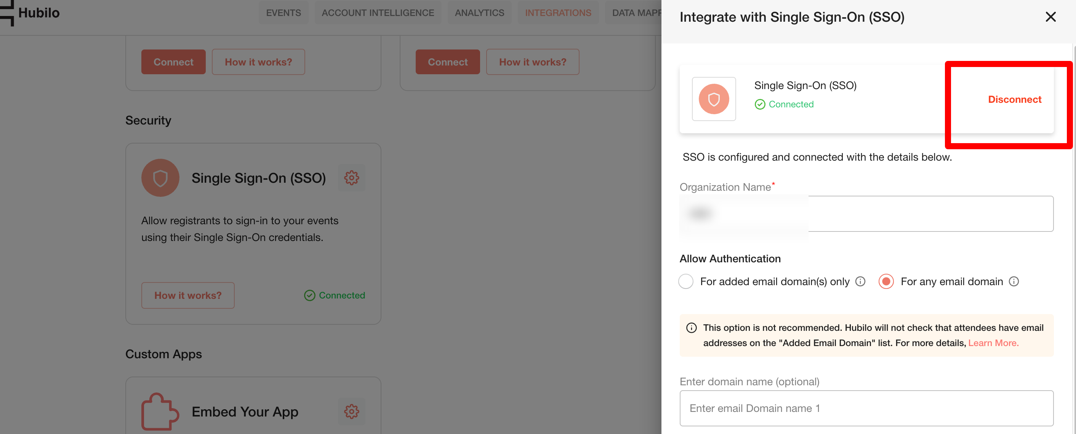This screenshot has width=1076, height=434.
Task: Click the Organization Name field
Action: pyautogui.click(x=866, y=214)
